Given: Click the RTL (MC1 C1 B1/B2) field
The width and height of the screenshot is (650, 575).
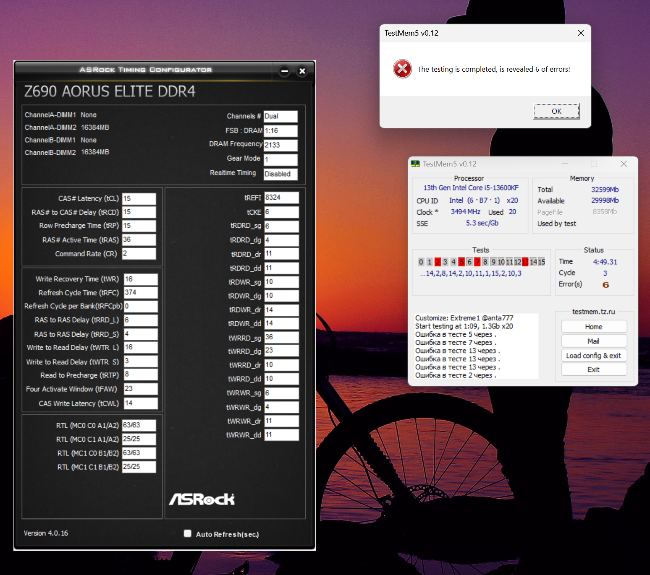Looking at the screenshot, I should coord(139,467).
